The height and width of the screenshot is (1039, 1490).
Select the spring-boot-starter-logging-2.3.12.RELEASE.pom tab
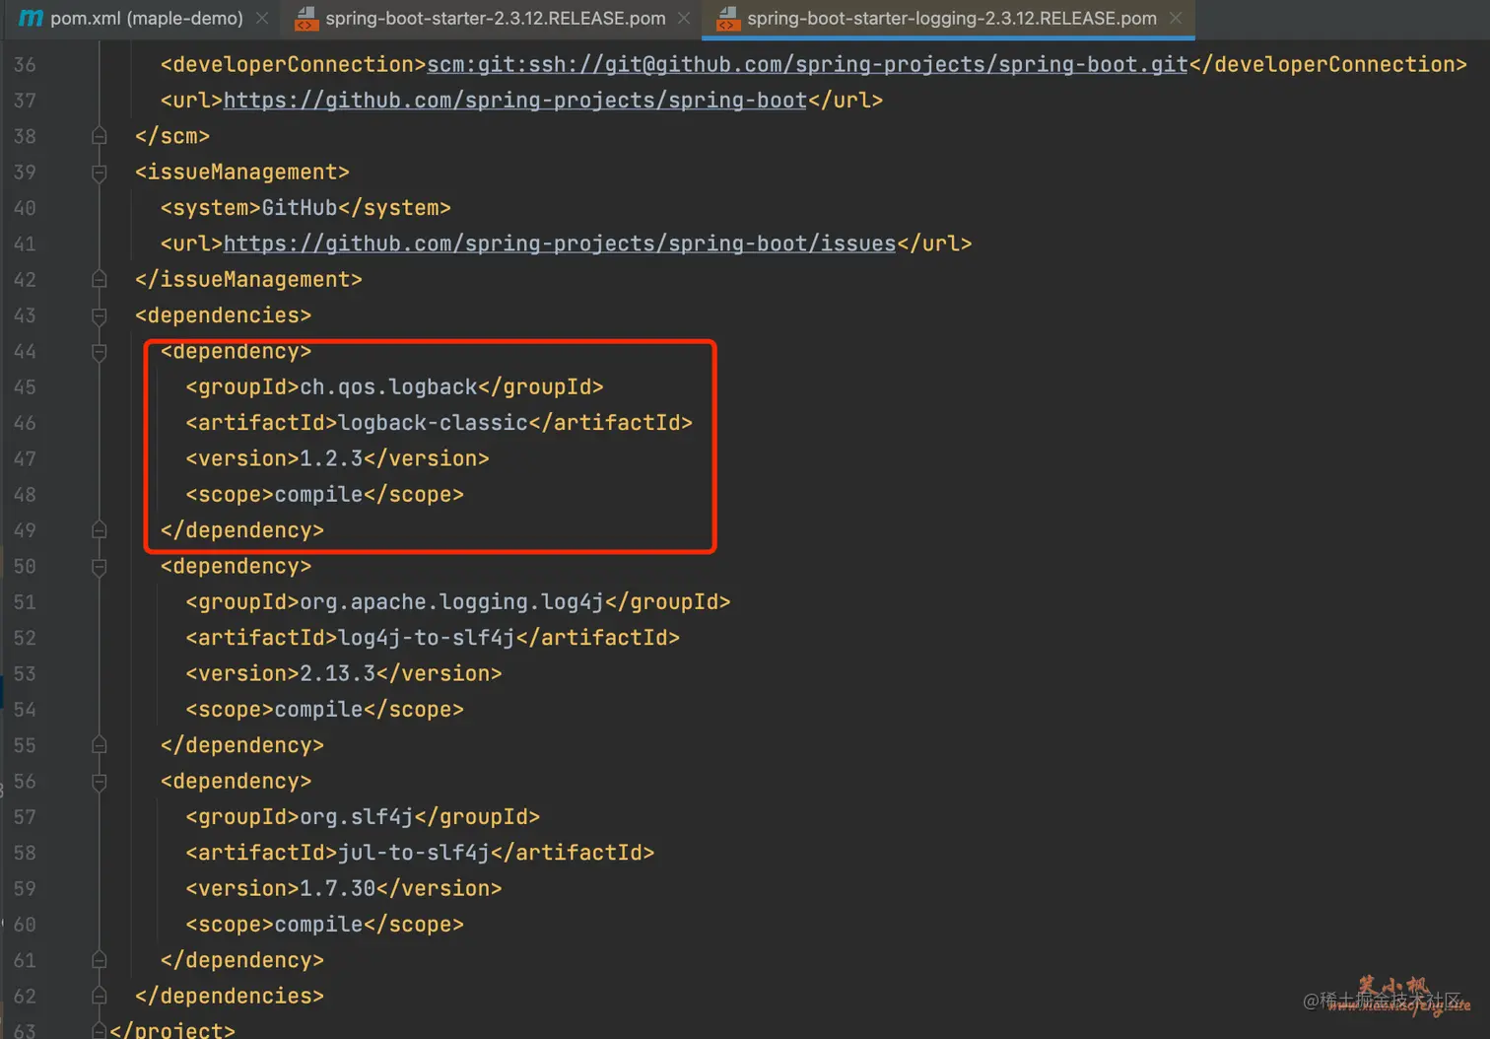pyautogui.click(x=951, y=18)
